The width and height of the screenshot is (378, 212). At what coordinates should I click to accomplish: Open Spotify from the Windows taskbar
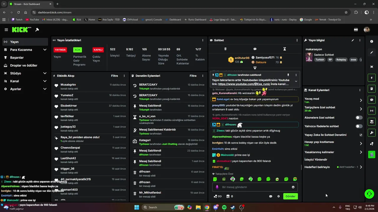click(224, 207)
